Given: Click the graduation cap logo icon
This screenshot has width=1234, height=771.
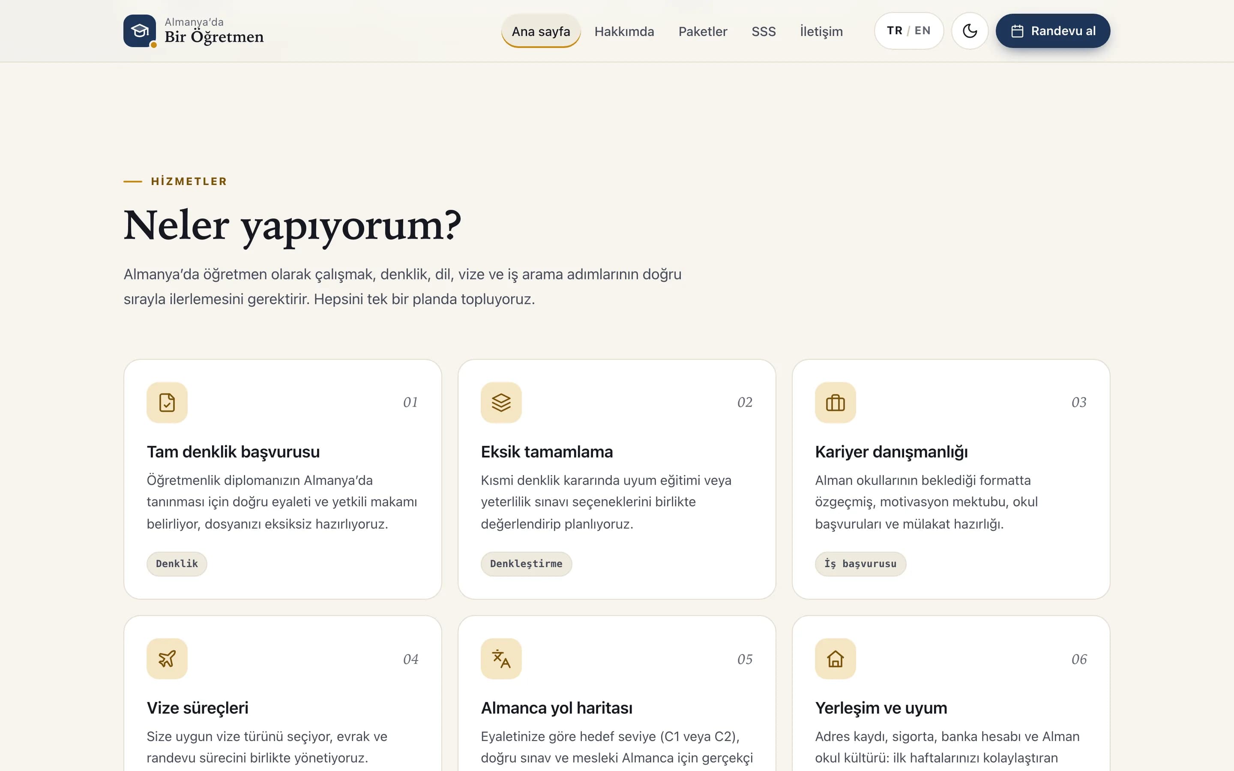Looking at the screenshot, I should (140, 31).
